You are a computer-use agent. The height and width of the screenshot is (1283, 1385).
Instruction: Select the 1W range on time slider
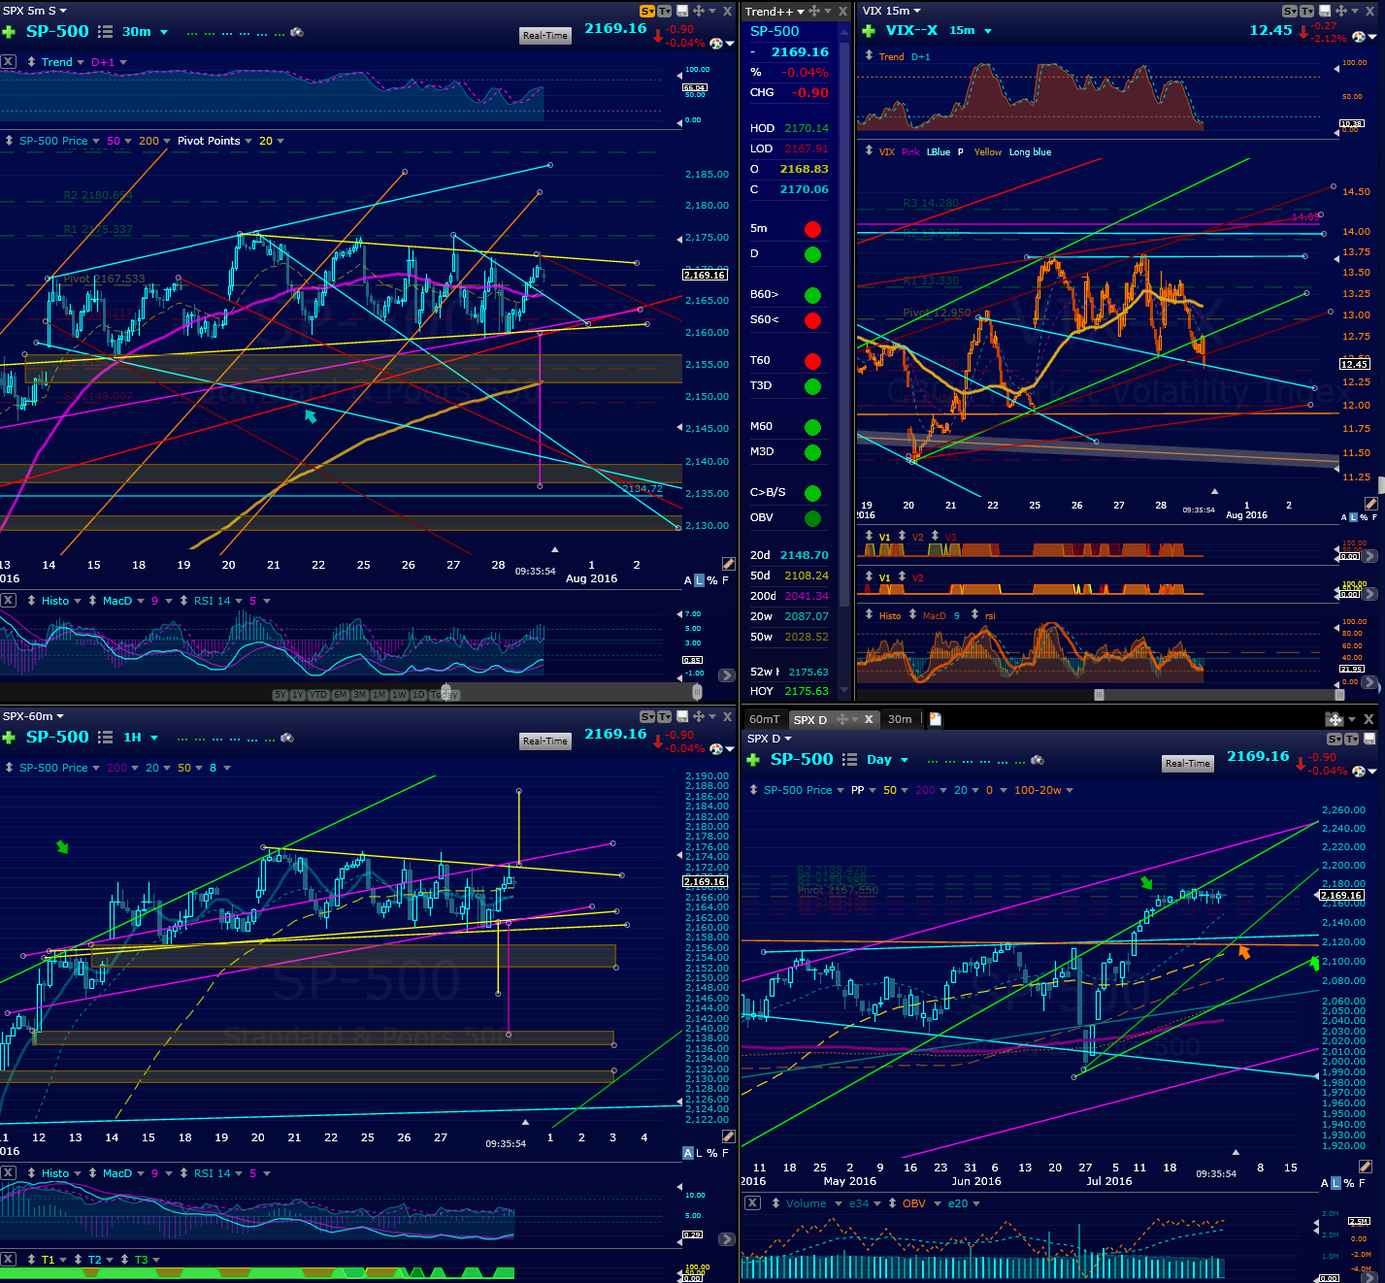399,695
